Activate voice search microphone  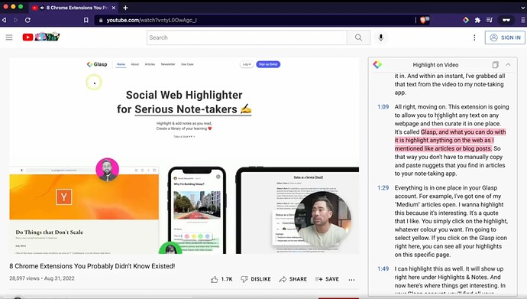381,37
